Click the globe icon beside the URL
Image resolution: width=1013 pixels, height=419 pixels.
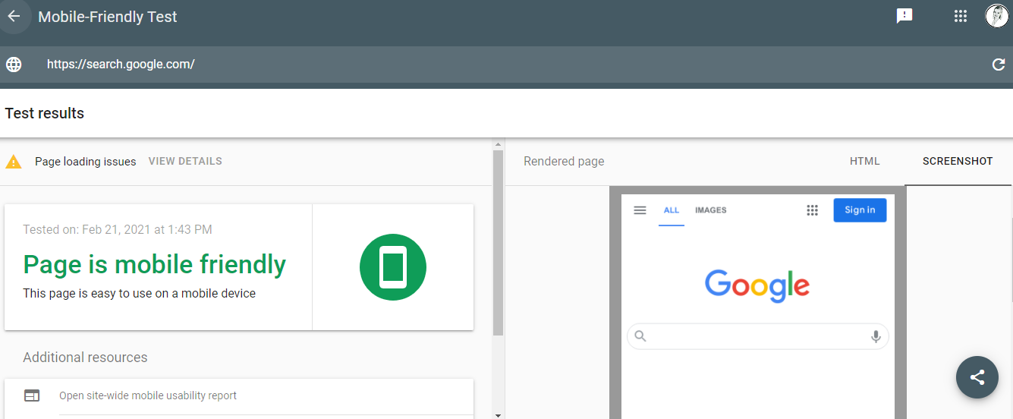click(x=14, y=65)
